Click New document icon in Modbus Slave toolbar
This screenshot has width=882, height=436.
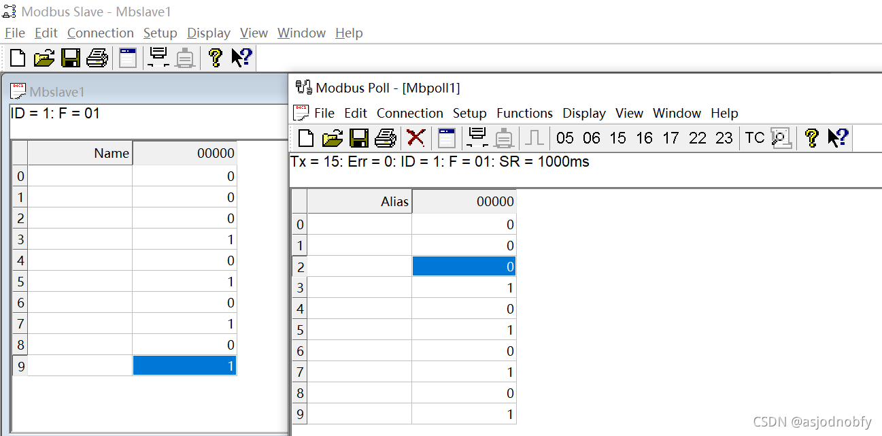pyautogui.click(x=18, y=58)
